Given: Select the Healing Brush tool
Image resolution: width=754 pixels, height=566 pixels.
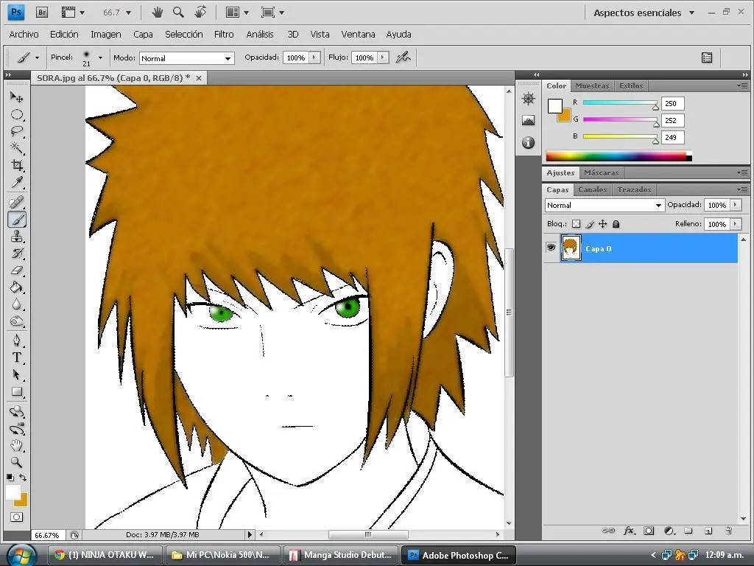Looking at the screenshot, I should tap(17, 203).
